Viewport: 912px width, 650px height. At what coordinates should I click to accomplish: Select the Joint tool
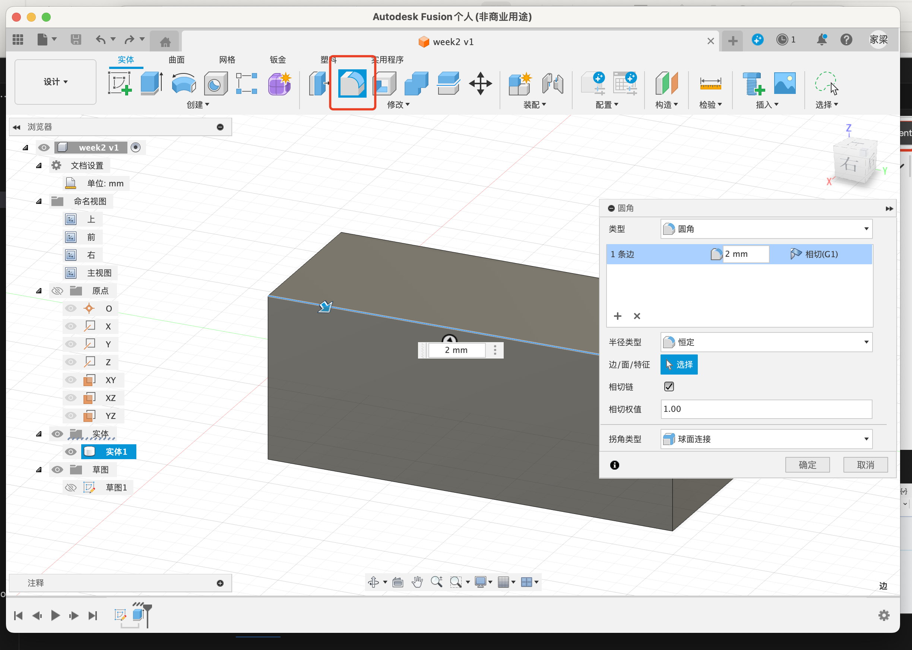coord(553,83)
